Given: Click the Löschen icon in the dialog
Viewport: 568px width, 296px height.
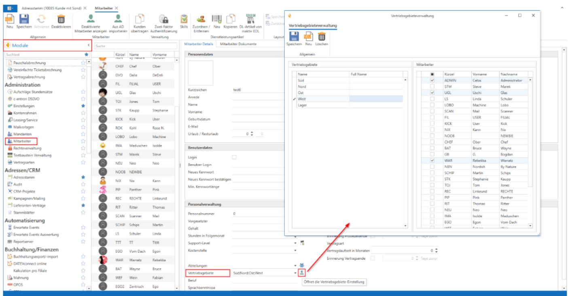Looking at the screenshot, I should (x=322, y=37).
